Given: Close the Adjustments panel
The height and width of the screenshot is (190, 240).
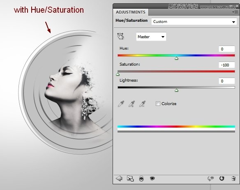Looking at the screenshot, I should click(238, 6).
